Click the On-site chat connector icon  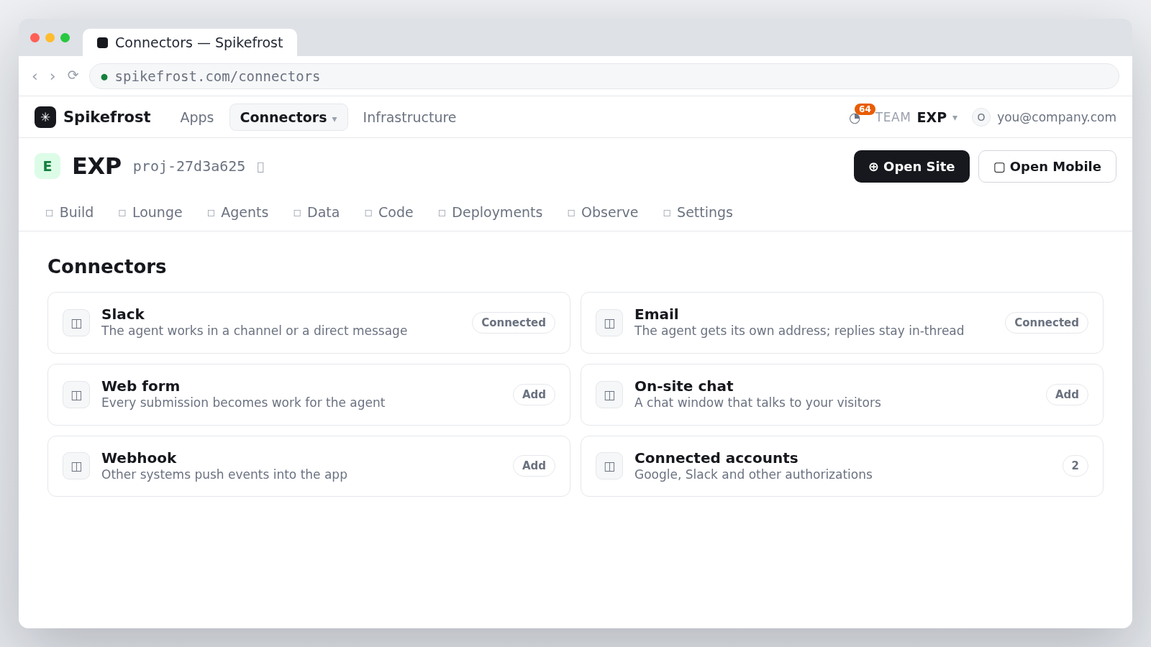[609, 395]
